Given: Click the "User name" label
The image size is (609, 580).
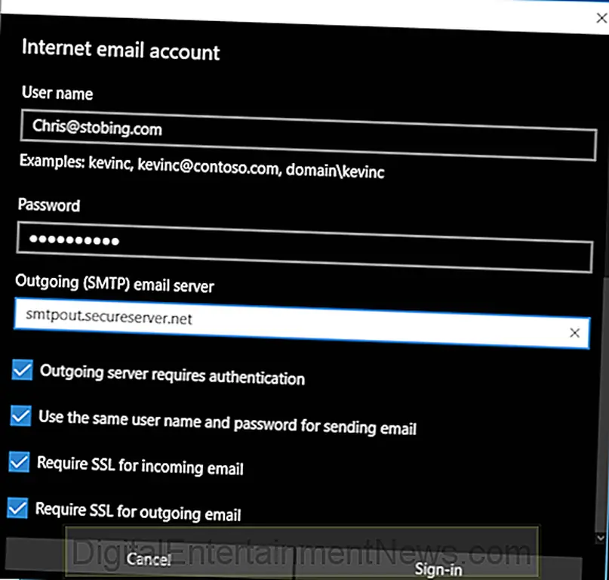Looking at the screenshot, I should pyautogui.click(x=57, y=94).
